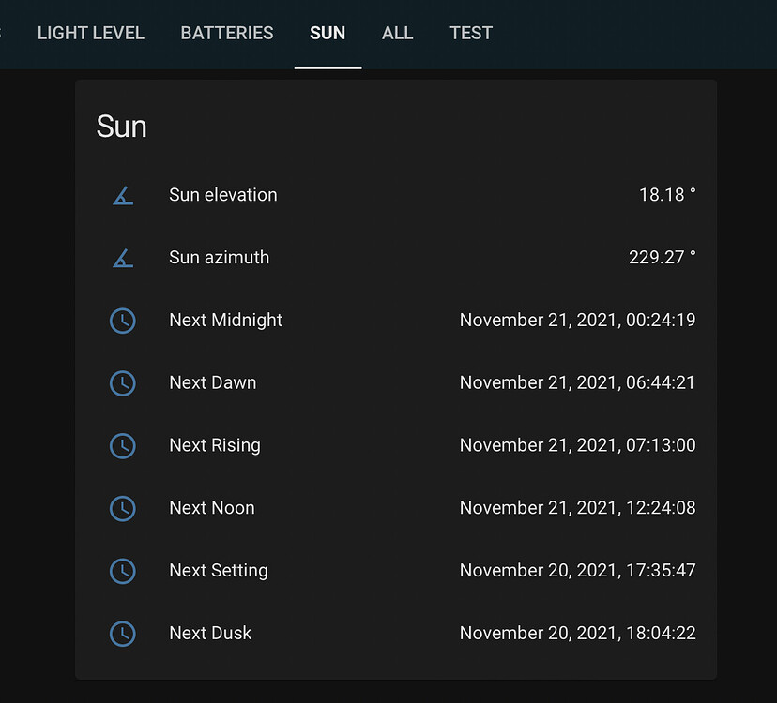Click the Next Dusk clock icon

(123, 634)
